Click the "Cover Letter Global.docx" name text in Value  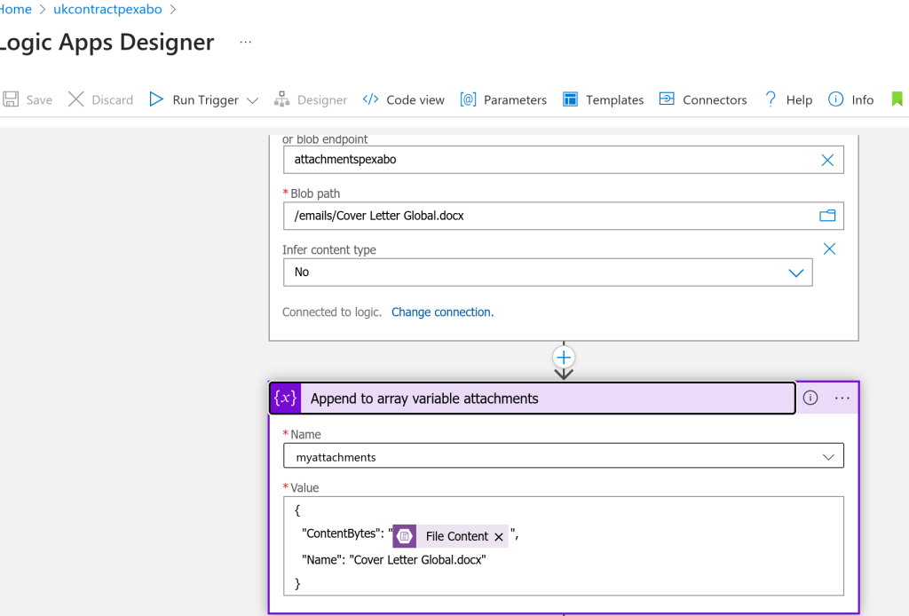(x=417, y=560)
